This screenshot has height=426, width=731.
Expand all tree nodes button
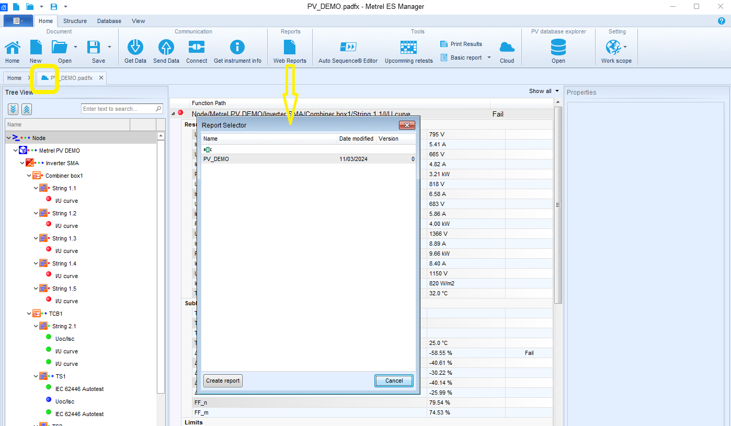click(x=13, y=109)
